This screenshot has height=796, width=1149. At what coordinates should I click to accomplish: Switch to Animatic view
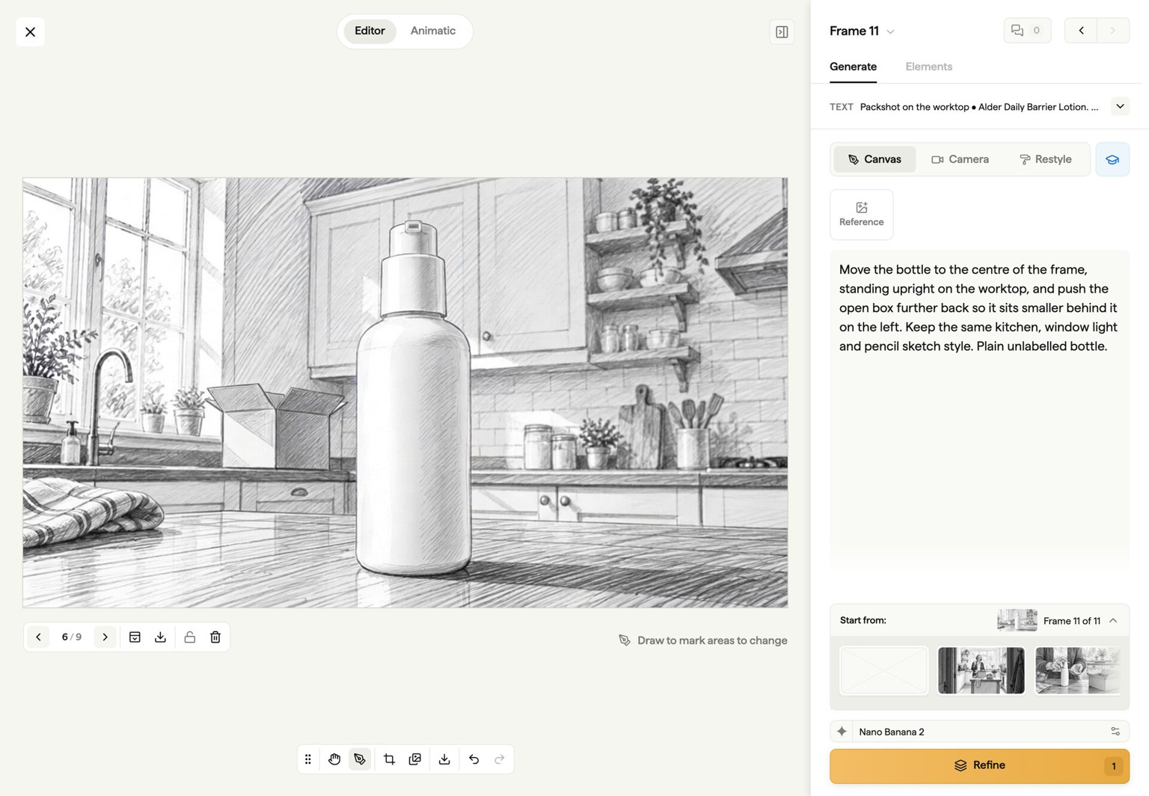pyautogui.click(x=432, y=31)
